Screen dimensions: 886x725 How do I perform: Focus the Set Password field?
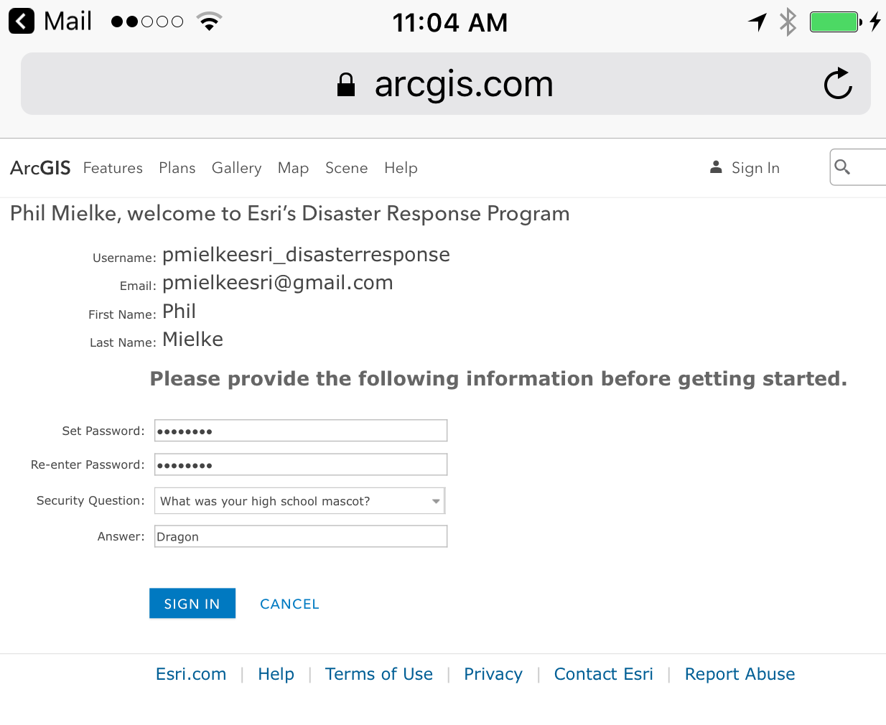pyautogui.click(x=301, y=431)
